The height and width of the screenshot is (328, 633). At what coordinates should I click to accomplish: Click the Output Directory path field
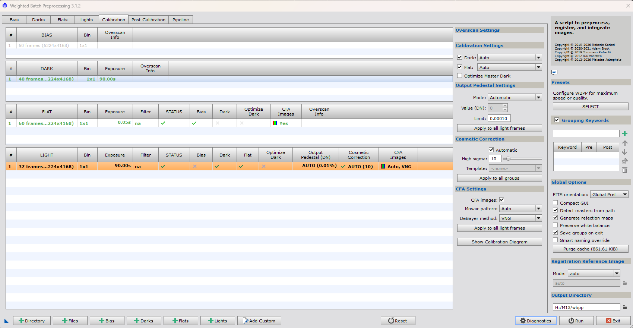(x=586, y=307)
